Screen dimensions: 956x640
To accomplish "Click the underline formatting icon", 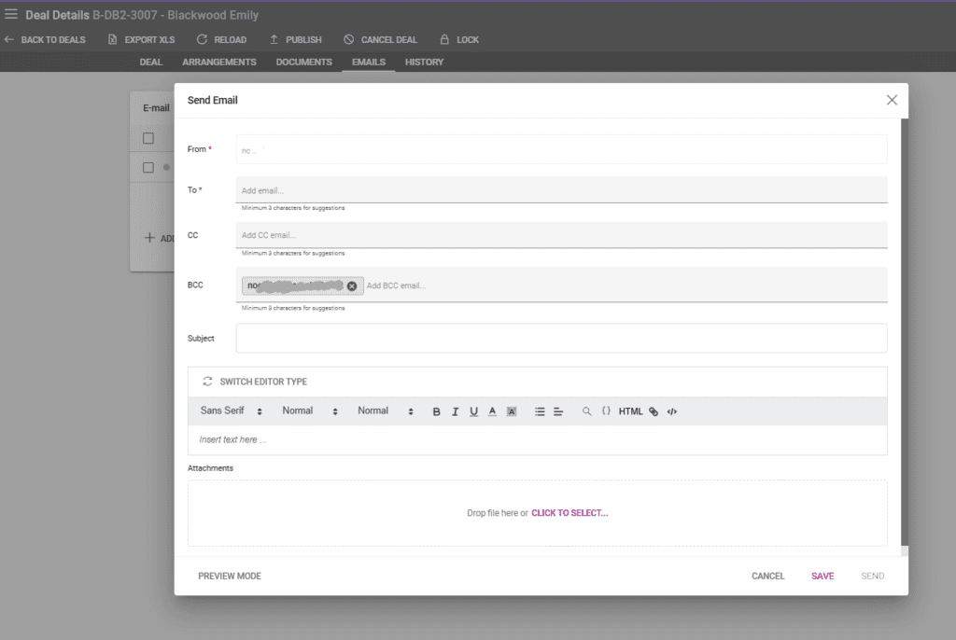I will [473, 411].
